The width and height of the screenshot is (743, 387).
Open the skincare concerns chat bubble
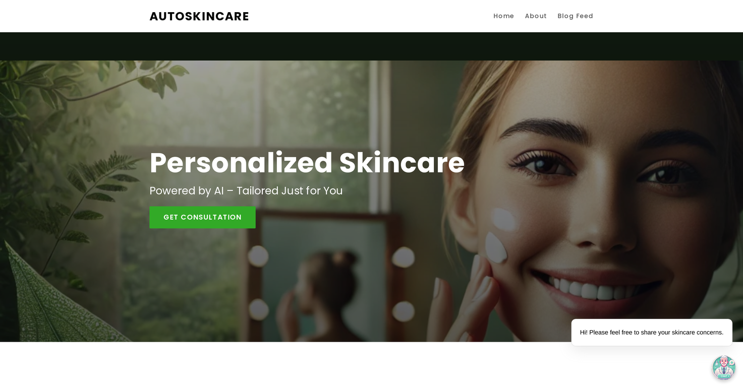(651, 333)
